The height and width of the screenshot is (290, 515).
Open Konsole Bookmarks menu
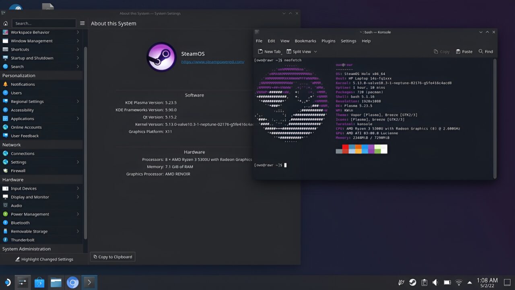(305, 41)
